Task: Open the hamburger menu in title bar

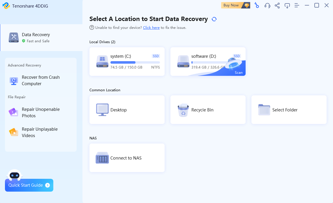Action: pos(297,5)
